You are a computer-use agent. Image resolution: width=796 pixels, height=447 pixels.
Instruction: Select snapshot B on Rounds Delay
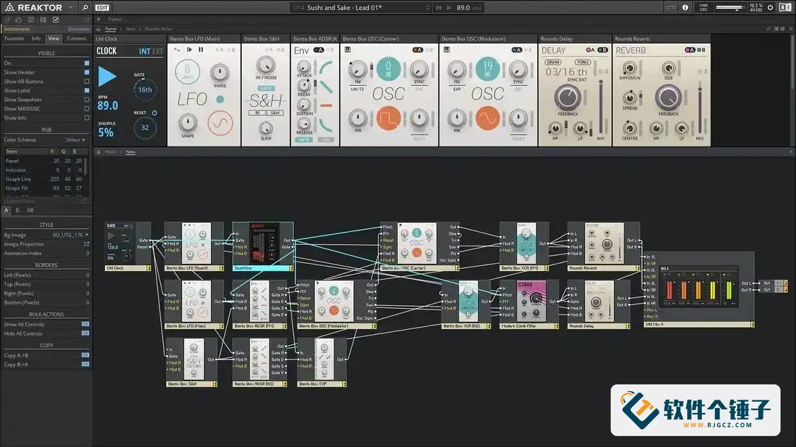(602, 50)
